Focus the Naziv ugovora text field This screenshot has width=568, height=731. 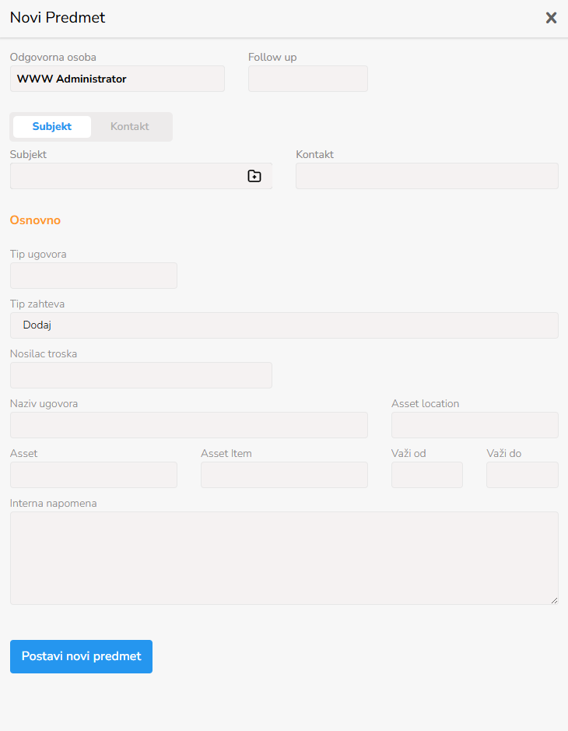pos(188,425)
